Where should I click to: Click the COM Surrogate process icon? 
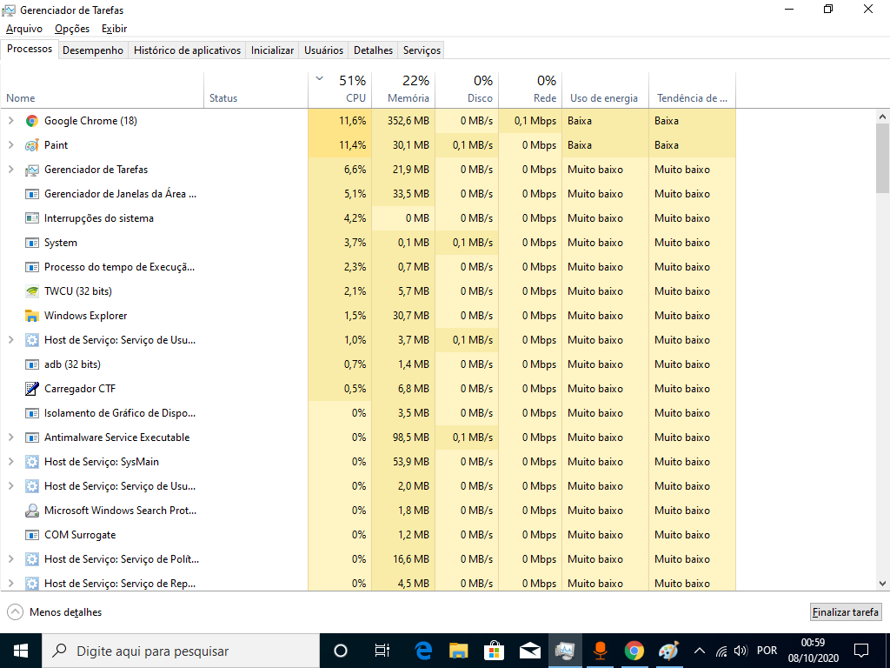pyautogui.click(x=32, y=535)
